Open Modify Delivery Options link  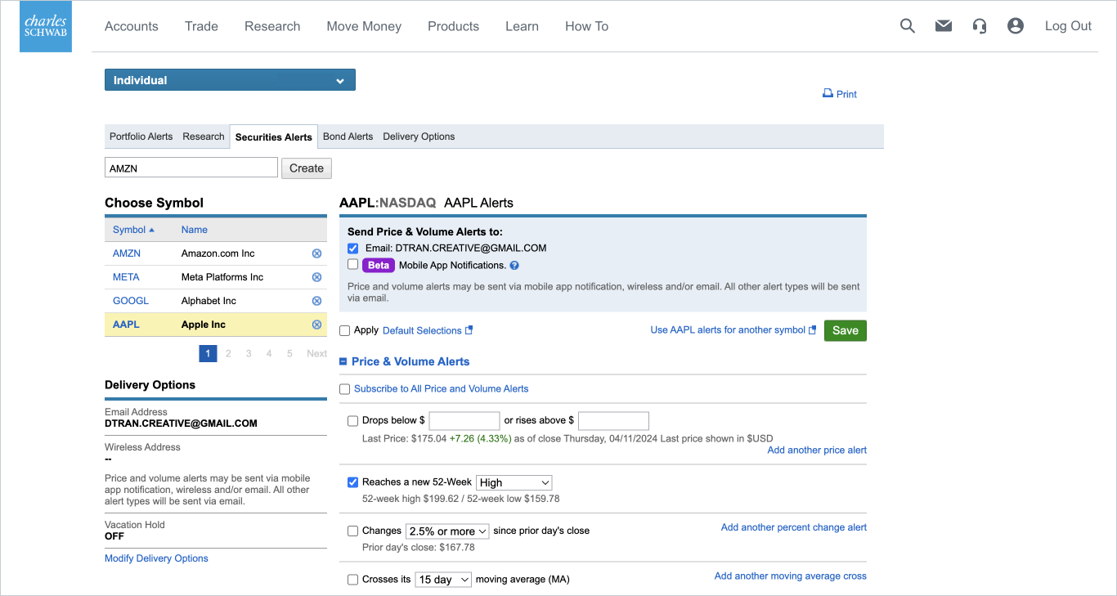[x=156, y=558]
